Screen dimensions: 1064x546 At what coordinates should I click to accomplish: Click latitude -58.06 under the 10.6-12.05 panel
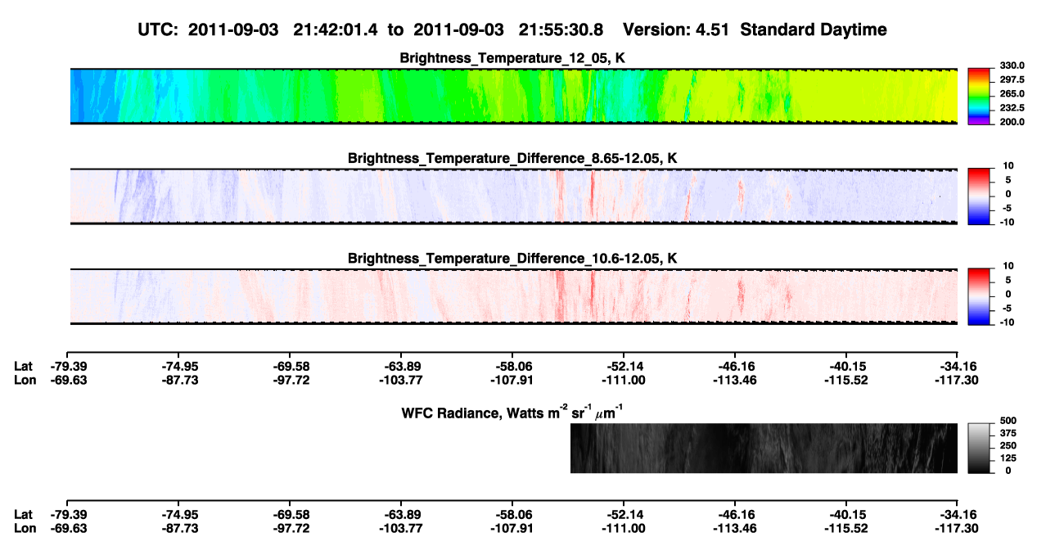pyautogui.click(x=513, y=366)
